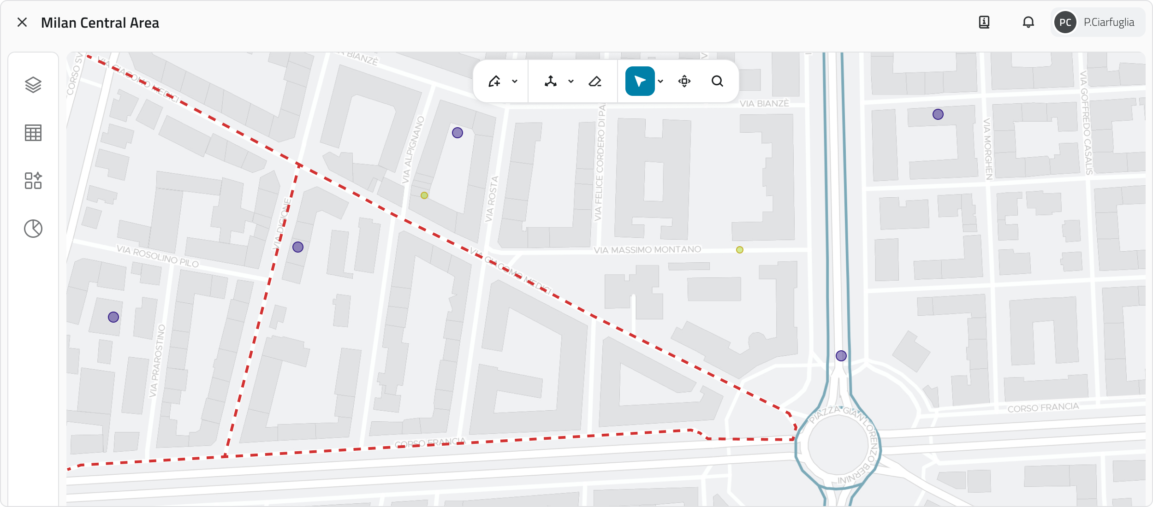
Task: Select the node network editing tool
Action: click(x=551, y=82)
